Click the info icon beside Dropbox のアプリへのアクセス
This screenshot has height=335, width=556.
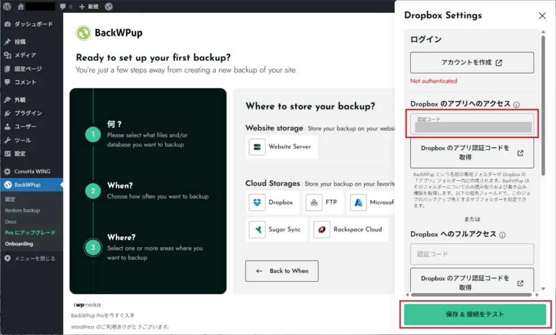[517, 105]
